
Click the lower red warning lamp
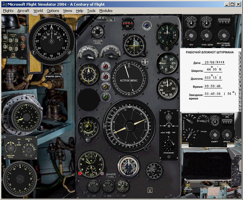pos(105,76)
